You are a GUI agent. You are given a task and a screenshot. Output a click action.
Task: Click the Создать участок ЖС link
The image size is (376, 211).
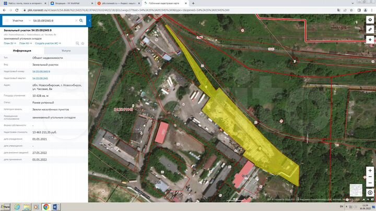click(x=48, y=43)
